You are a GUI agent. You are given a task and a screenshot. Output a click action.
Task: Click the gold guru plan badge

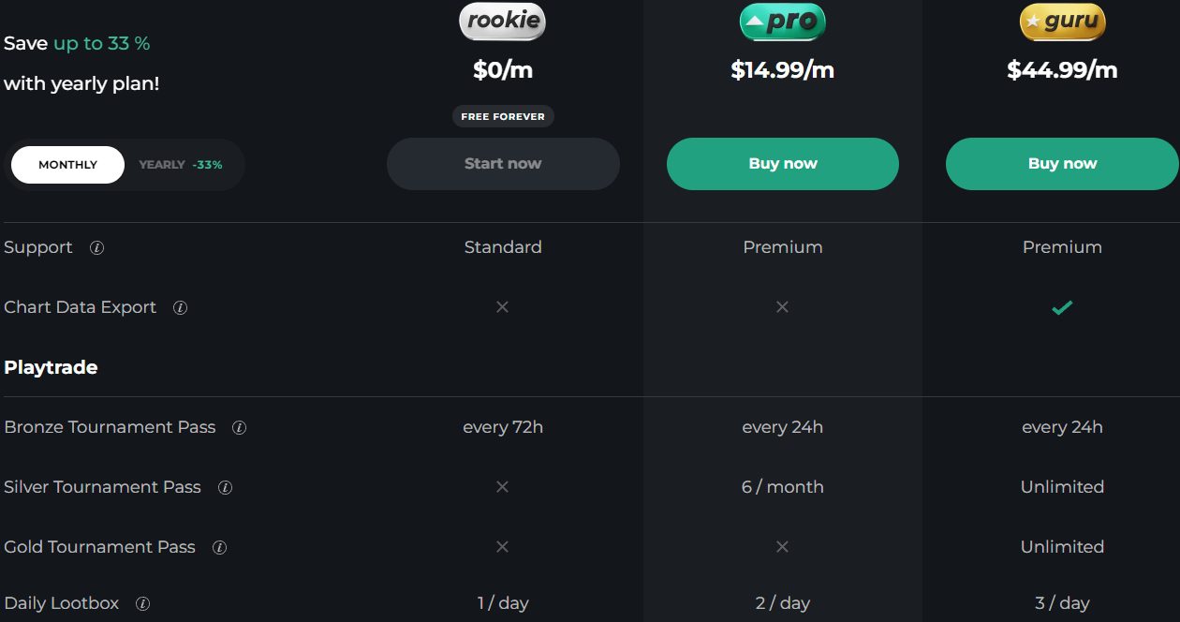coord(1062,22)
